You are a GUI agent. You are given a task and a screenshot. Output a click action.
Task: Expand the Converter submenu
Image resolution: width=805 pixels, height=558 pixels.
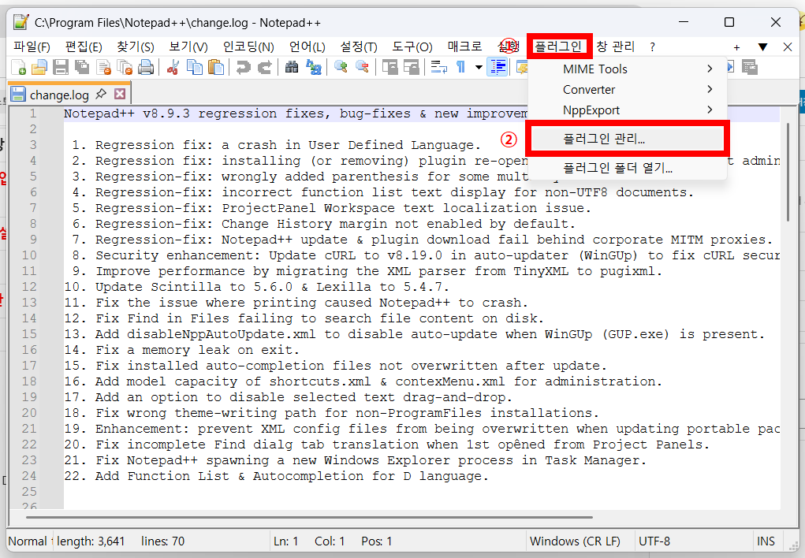tap(628, 89)
